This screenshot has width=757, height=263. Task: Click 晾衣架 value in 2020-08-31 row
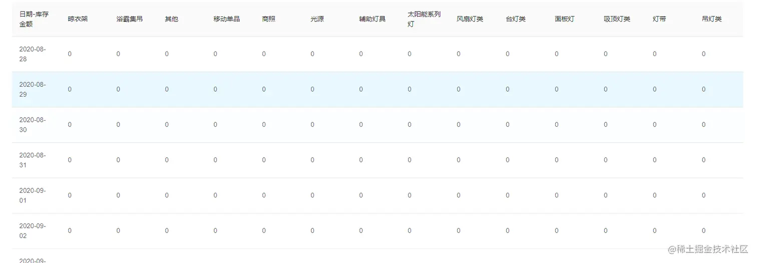tap(70, 160)
